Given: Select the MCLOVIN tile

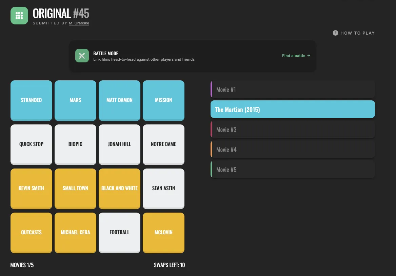Looking at the screenshot, I should tap(164, 233).
